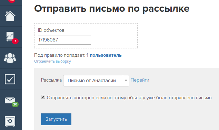The image size is (219, 130).
Task: Click the 'Рассылка' label
Action: click(x=51, y=80)
